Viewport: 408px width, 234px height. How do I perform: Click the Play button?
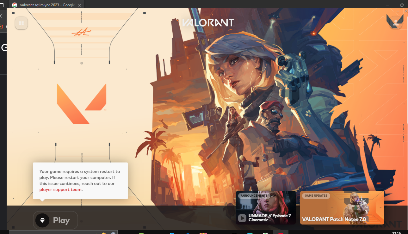(55, 220)
